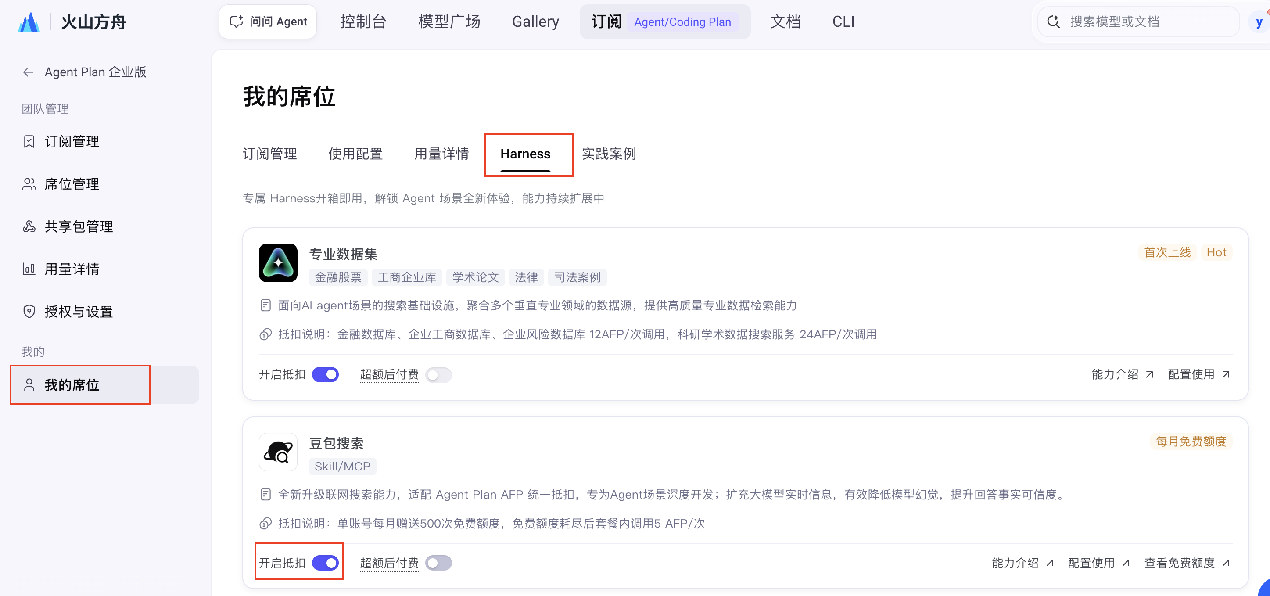Click the Skill/MCP tag on 豆包搜索
The width and height of the screenshot is (1270, 596).
pyautogui.click(x=342, y=467)
